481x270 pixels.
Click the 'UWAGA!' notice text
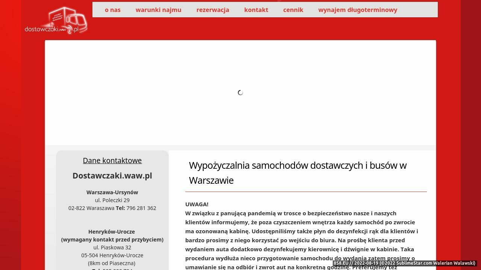point(197,204)
